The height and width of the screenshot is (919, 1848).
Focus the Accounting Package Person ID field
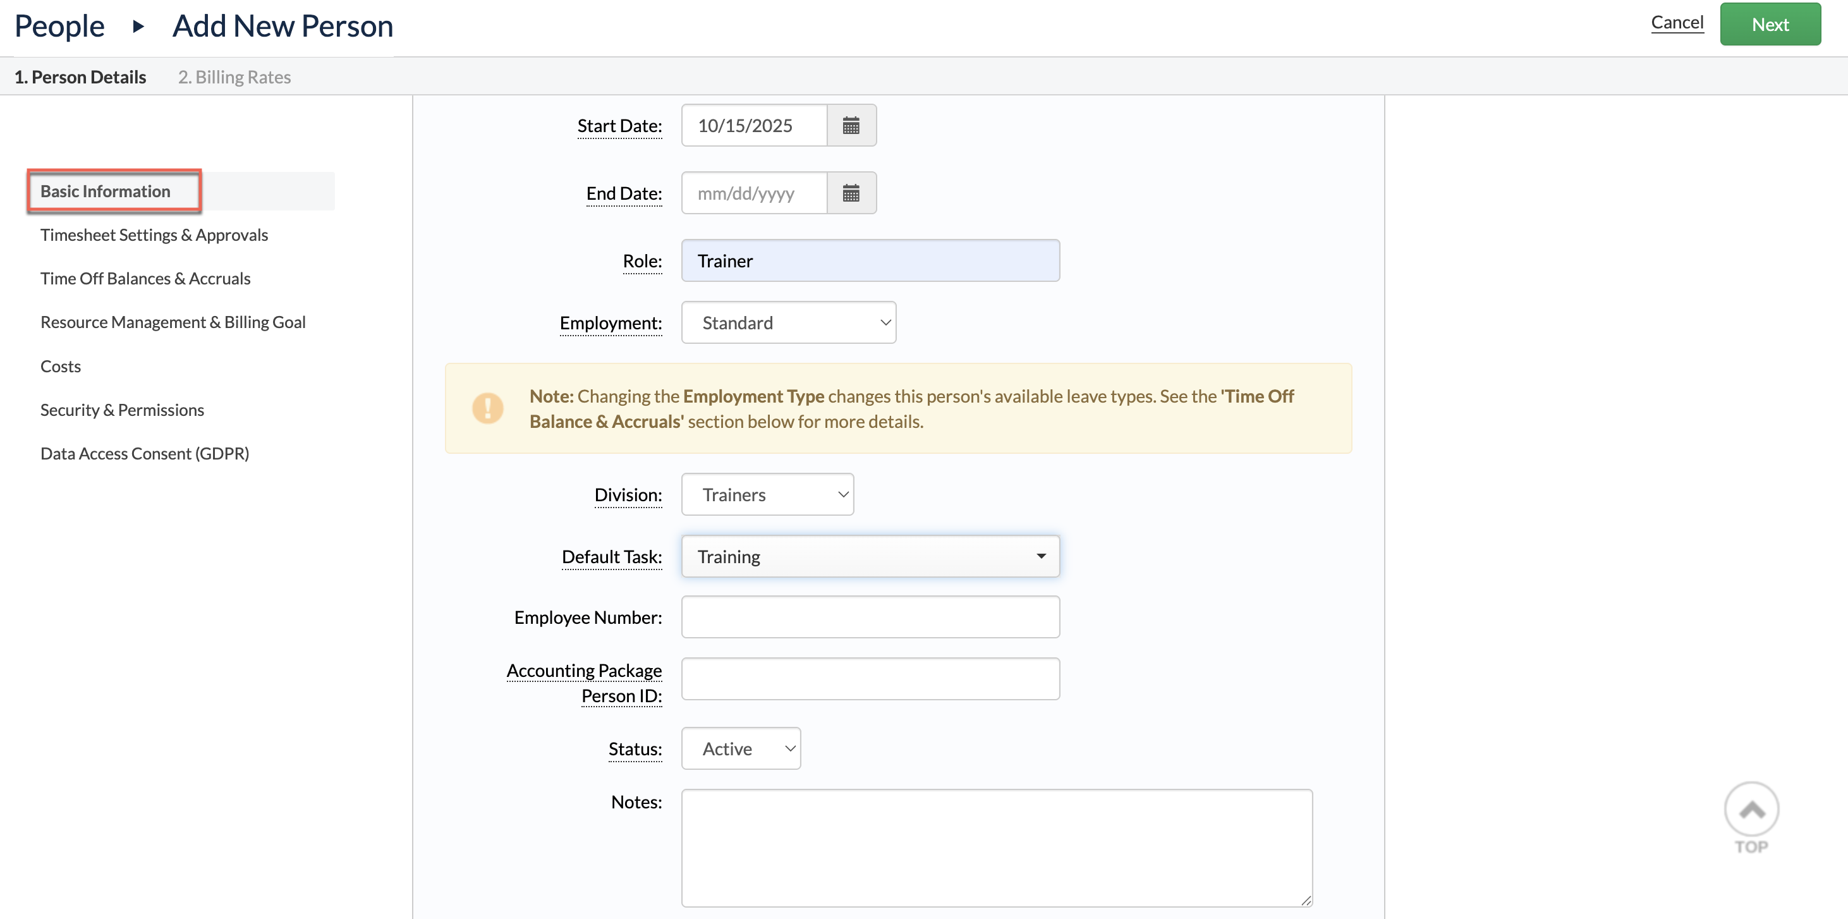coord(870,679)
